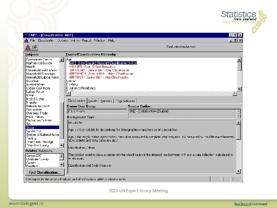Click hierarchy panel scroll down arrow
This screenshot has height=208, width=277.
tap(239, 89)
